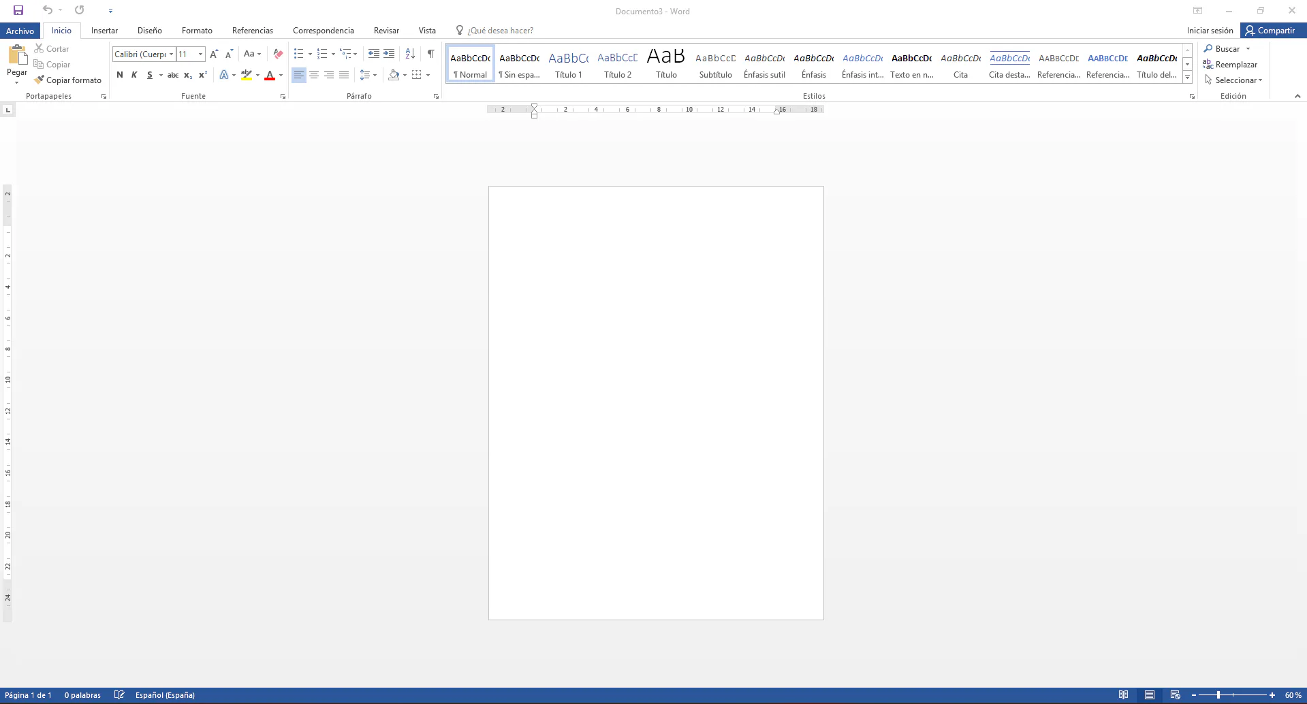The height and width of the screenshot is (704, 1307).
Task: Open the Referencias tab
Action: click(x=252, y=31)
